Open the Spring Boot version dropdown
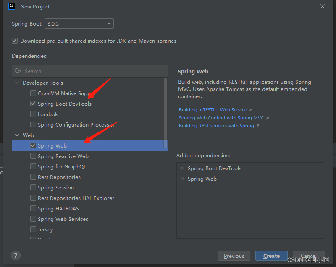Screen dimensions: 336x267 click(108, 23)
